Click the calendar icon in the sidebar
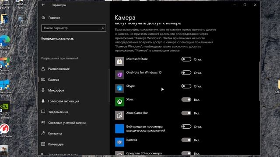This screenshot has height=157, width=280. (x=43, y=144)
